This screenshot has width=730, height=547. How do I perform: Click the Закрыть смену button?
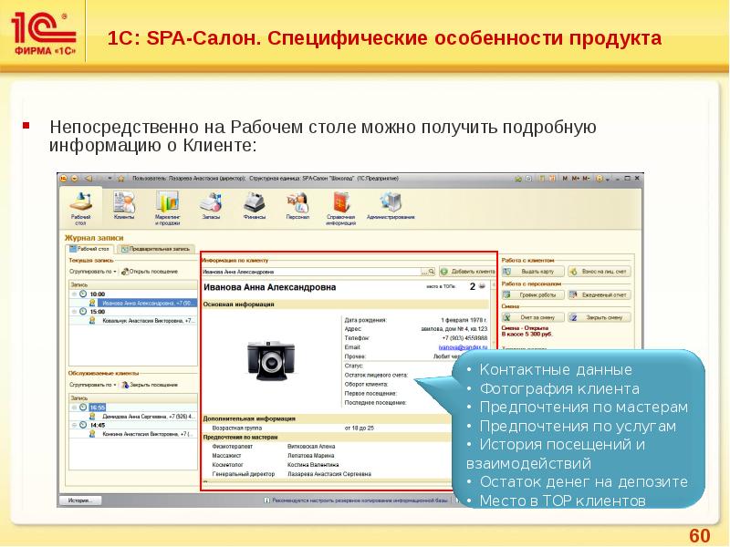coord(599,317)
